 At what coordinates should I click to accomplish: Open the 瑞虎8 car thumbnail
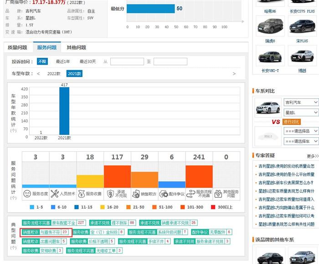[270, 26]
